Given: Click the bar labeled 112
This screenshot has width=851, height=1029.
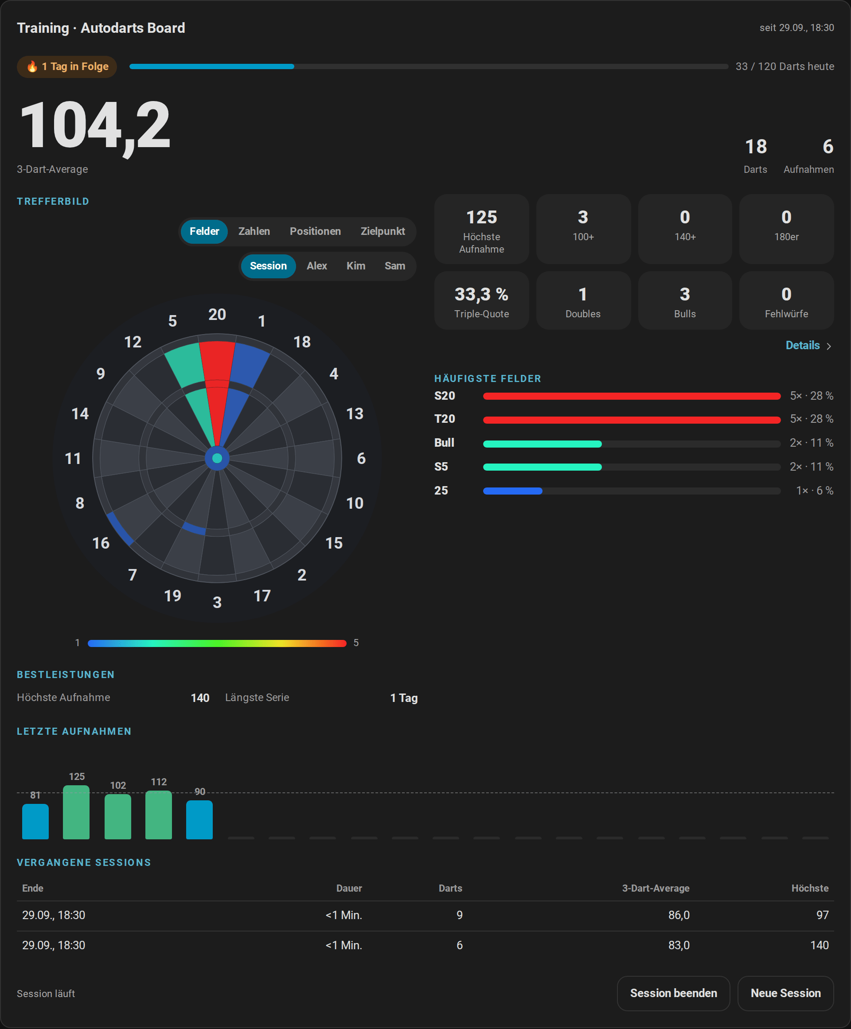Looking at the screenshot, I should [158, 815].
